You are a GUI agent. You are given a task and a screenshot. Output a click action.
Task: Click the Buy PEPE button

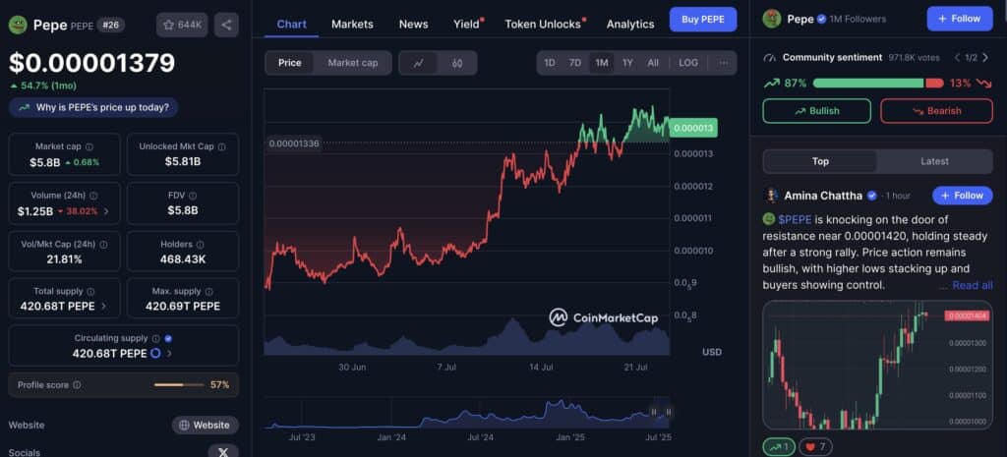click(x=703, y=20)
